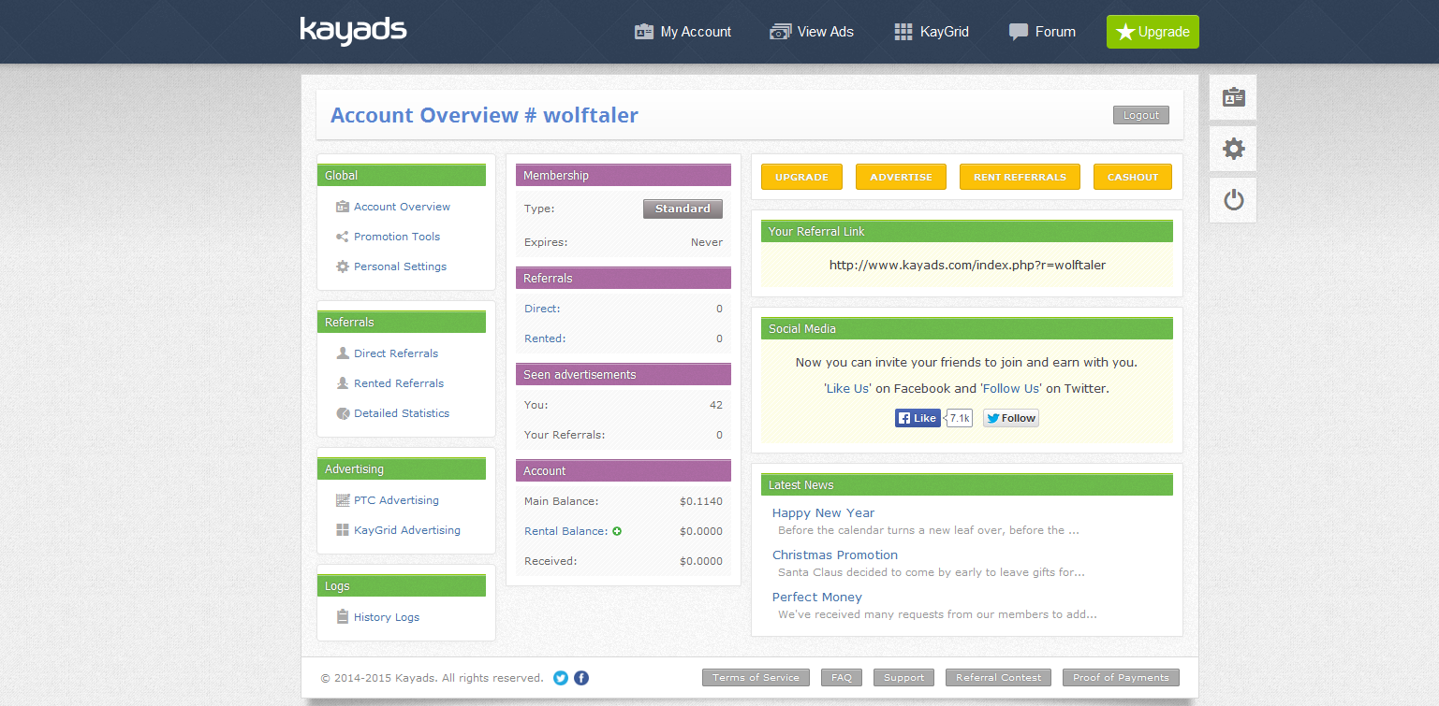Click the green plus next to Rental Balance
Screen dimensions: 1439x706
pos(617,531)
